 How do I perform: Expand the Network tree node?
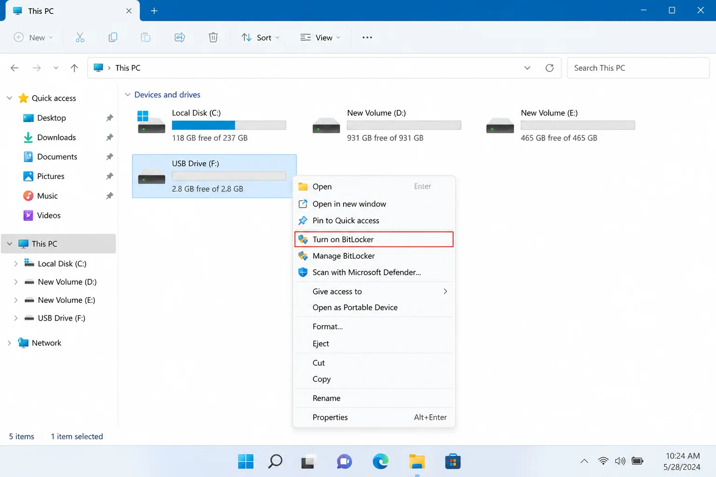tap(9, 343)
